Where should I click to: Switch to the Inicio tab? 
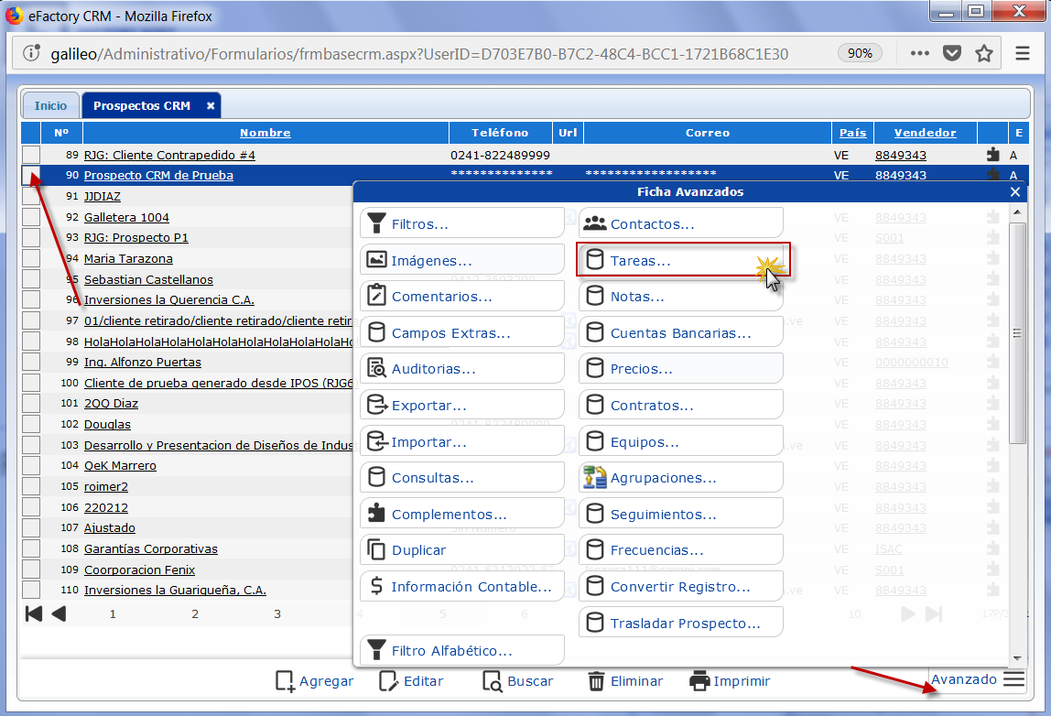pos(51,105)
